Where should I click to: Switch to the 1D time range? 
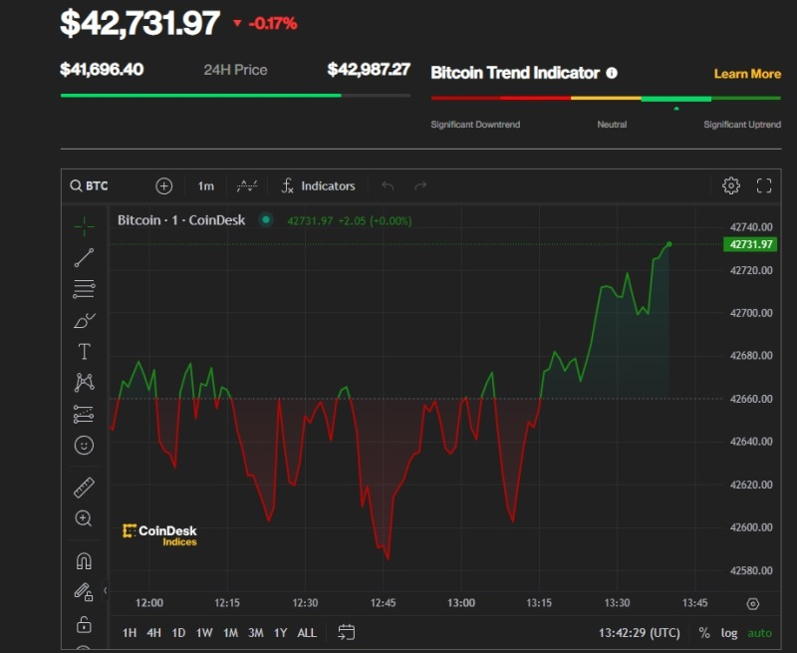click(178, 633)
